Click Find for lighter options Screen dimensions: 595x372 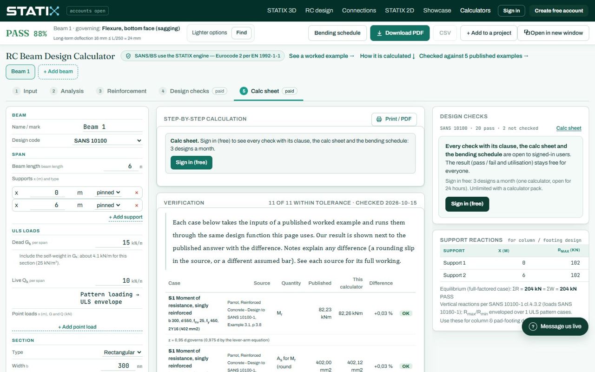pyautogui.click(x=241, y=33)
